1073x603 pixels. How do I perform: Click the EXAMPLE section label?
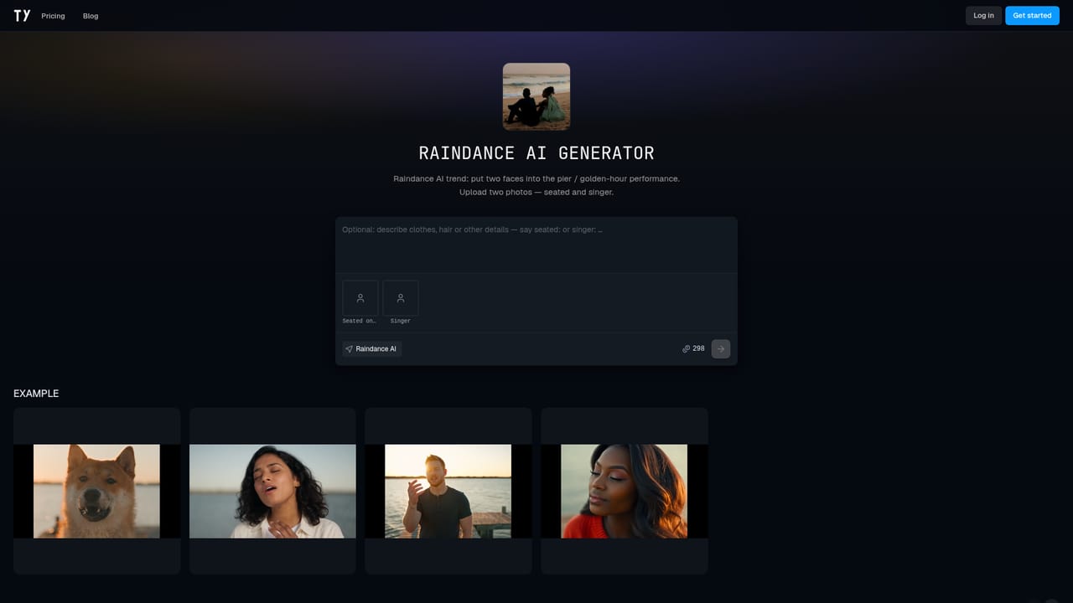[x=36, y=394]
